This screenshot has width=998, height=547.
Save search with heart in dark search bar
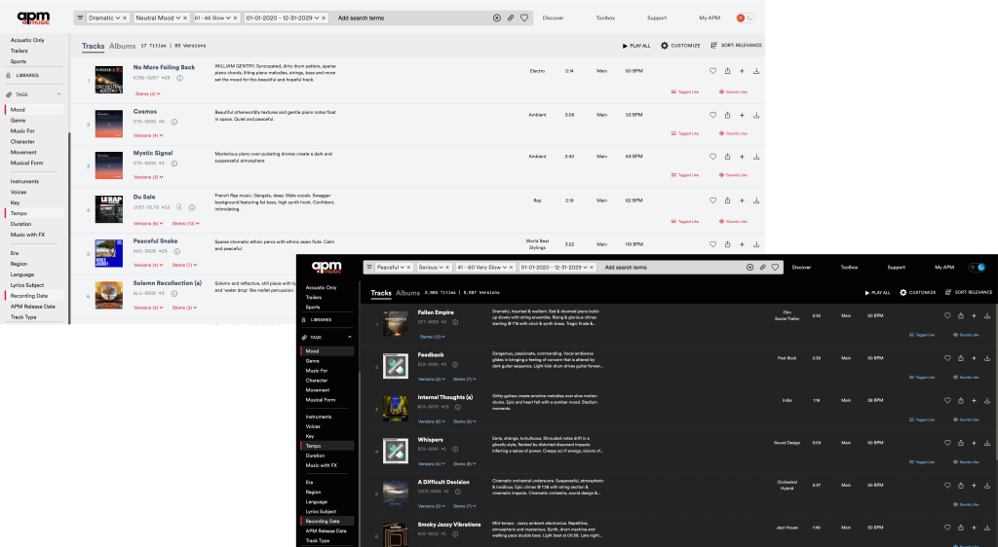[x=775, y=268]
